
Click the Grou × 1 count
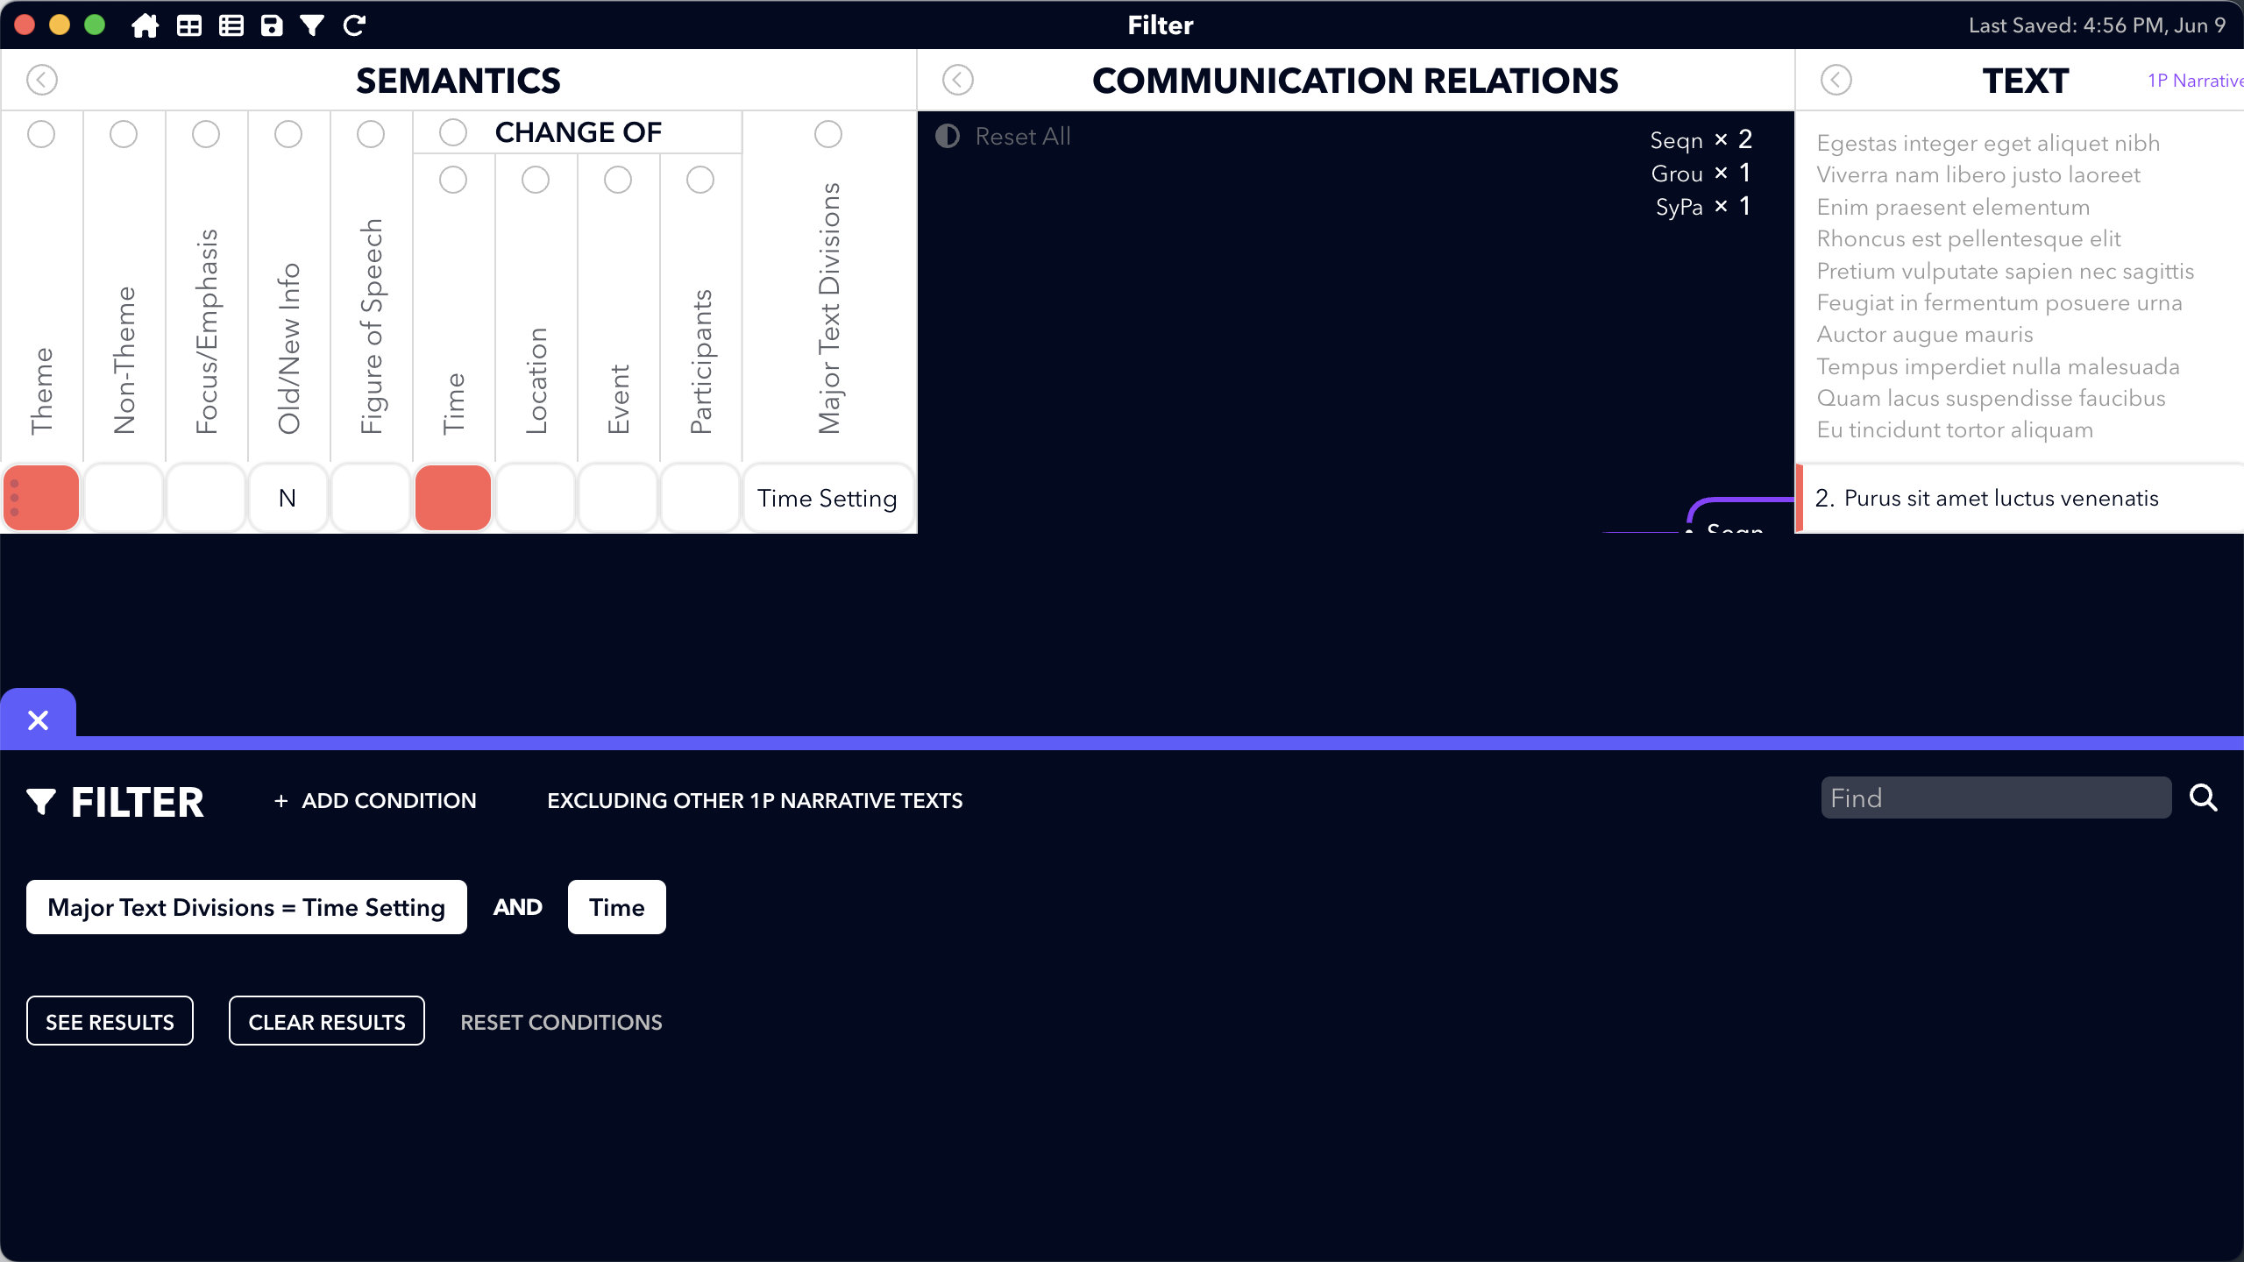tap(1701, 173)
